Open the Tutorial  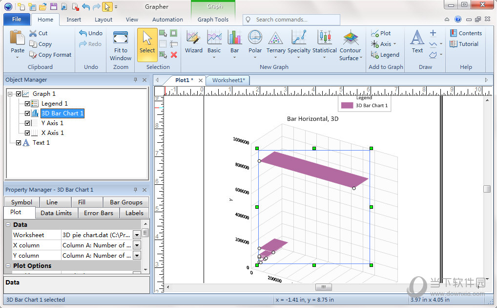pyautogui.click(x=464, y=44)
